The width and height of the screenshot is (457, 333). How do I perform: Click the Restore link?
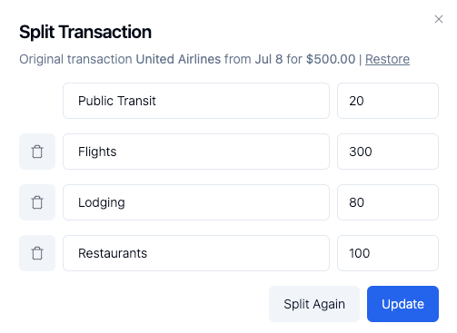(387, 59)
